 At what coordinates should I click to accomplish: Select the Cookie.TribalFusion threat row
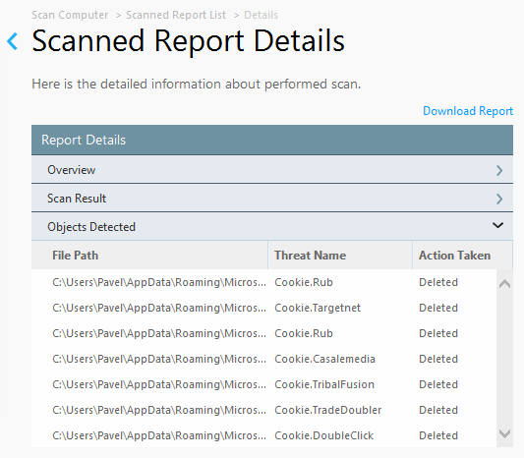pyautogui.click(x=264, y=384)
